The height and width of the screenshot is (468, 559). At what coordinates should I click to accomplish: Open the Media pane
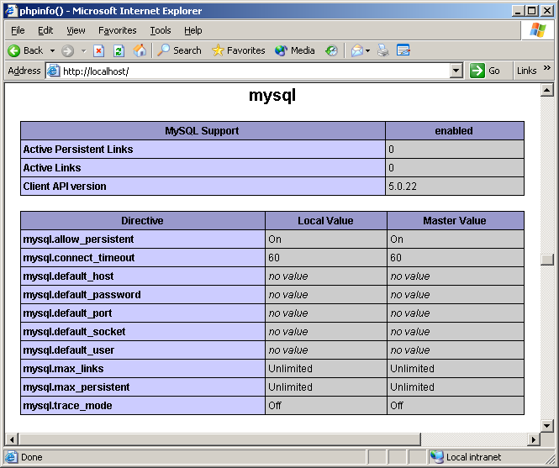294,50
